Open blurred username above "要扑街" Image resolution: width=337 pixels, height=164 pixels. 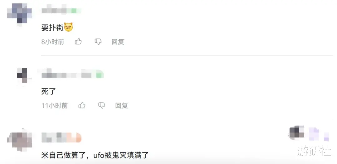[x=61, y=9]
